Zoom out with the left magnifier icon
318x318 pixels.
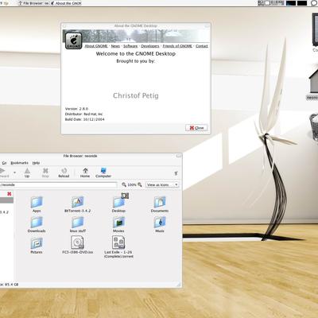124,184
